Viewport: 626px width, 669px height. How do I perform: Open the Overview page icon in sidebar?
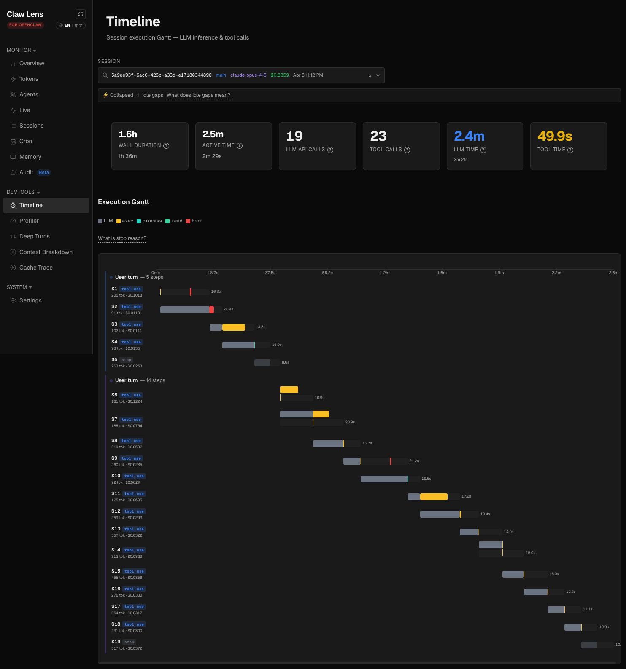pyautogui.click(x=13, y=64)
